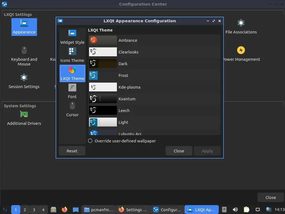Switch to the pcmanfm taskbar window
This screenshot has width=285, height=214.
(x=99, y=210)
